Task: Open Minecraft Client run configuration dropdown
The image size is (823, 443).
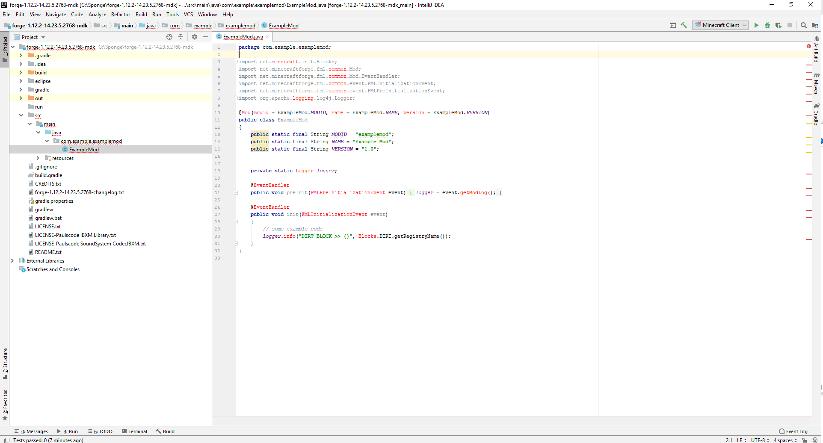Action: coord(721,25)
